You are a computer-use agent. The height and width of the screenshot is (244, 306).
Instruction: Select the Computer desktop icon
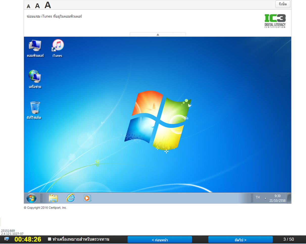pos(35,48)
